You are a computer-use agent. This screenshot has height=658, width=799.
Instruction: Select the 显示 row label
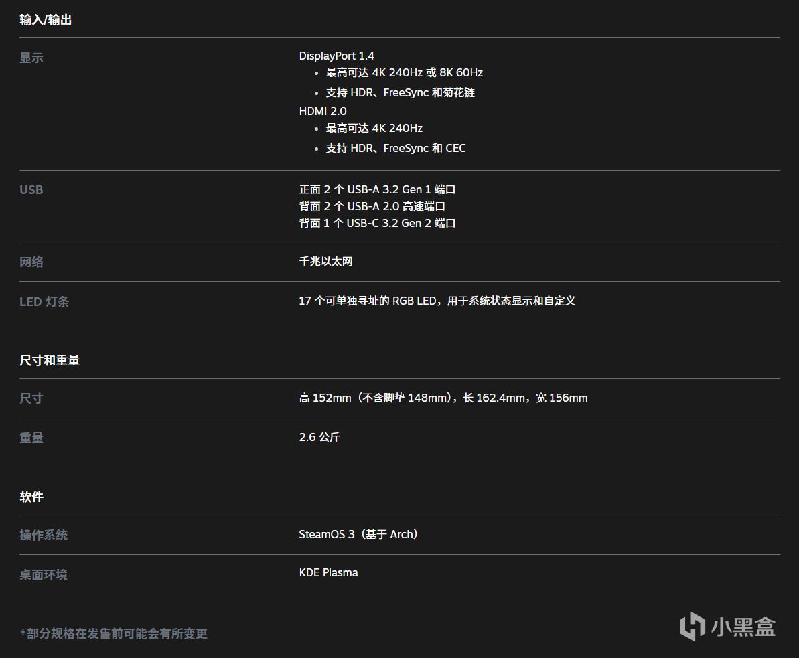point(31,58)
